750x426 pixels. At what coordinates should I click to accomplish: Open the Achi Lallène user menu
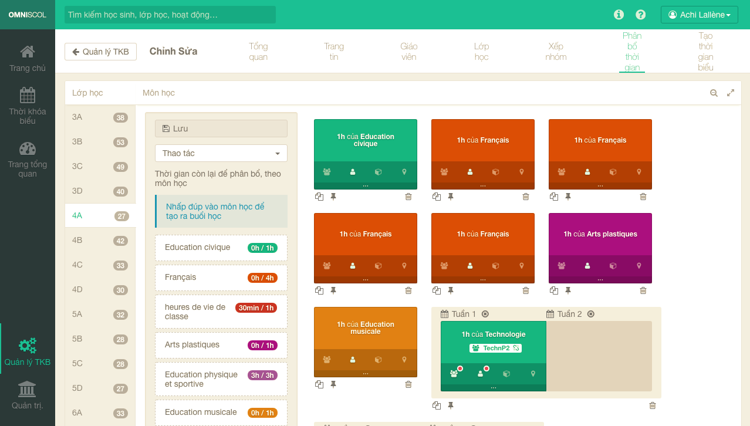pos(699,15)
